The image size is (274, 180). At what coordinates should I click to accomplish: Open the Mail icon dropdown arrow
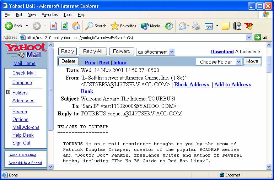[x=188, y=26]
